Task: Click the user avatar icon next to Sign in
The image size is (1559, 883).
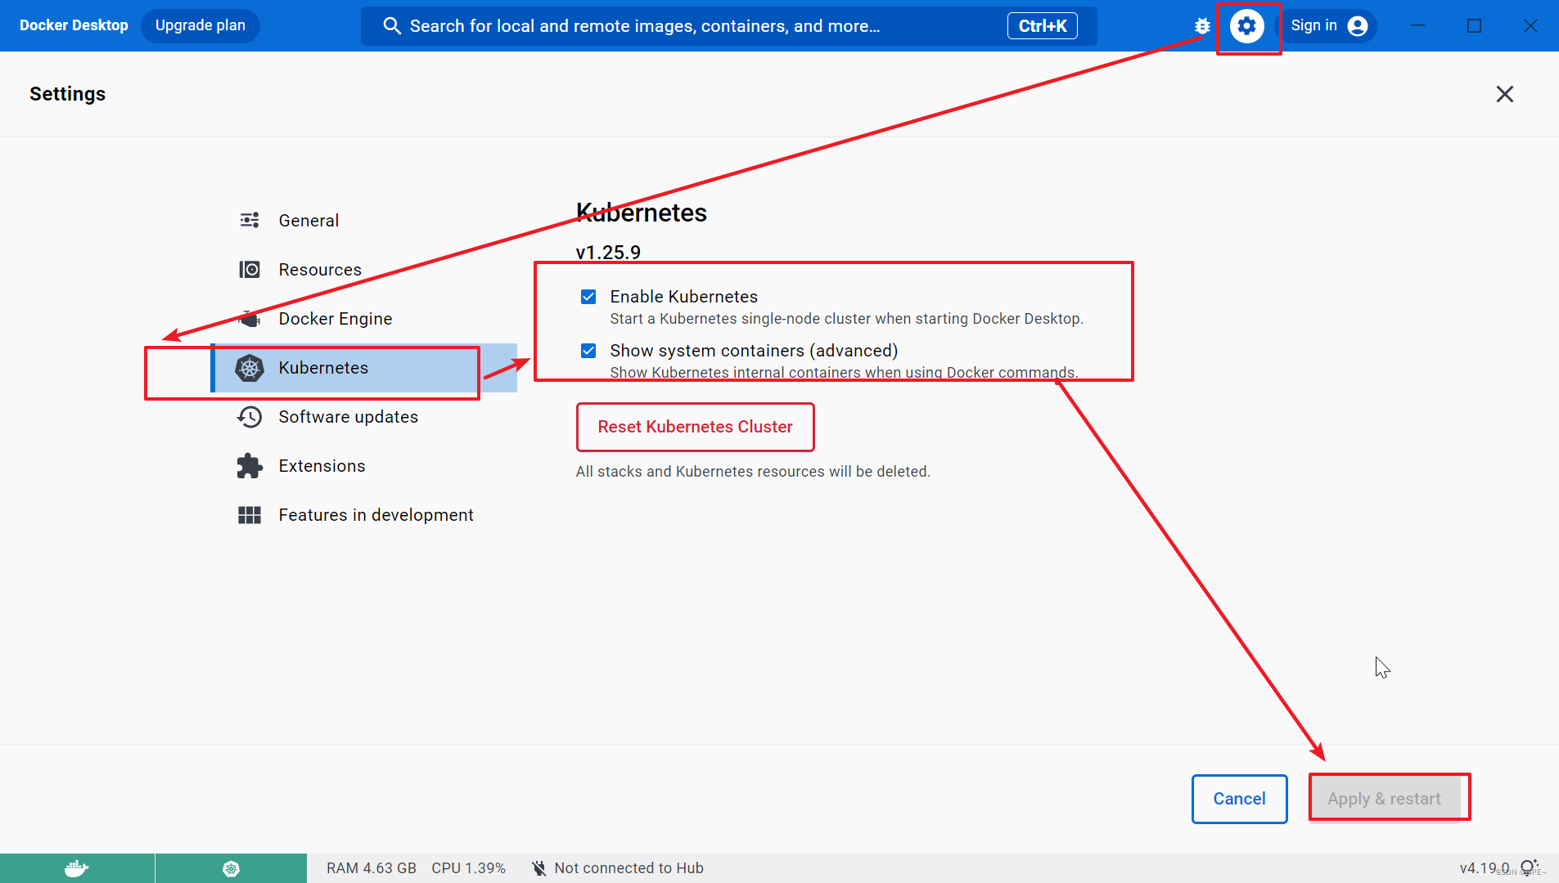Action: click(1358, 26)
